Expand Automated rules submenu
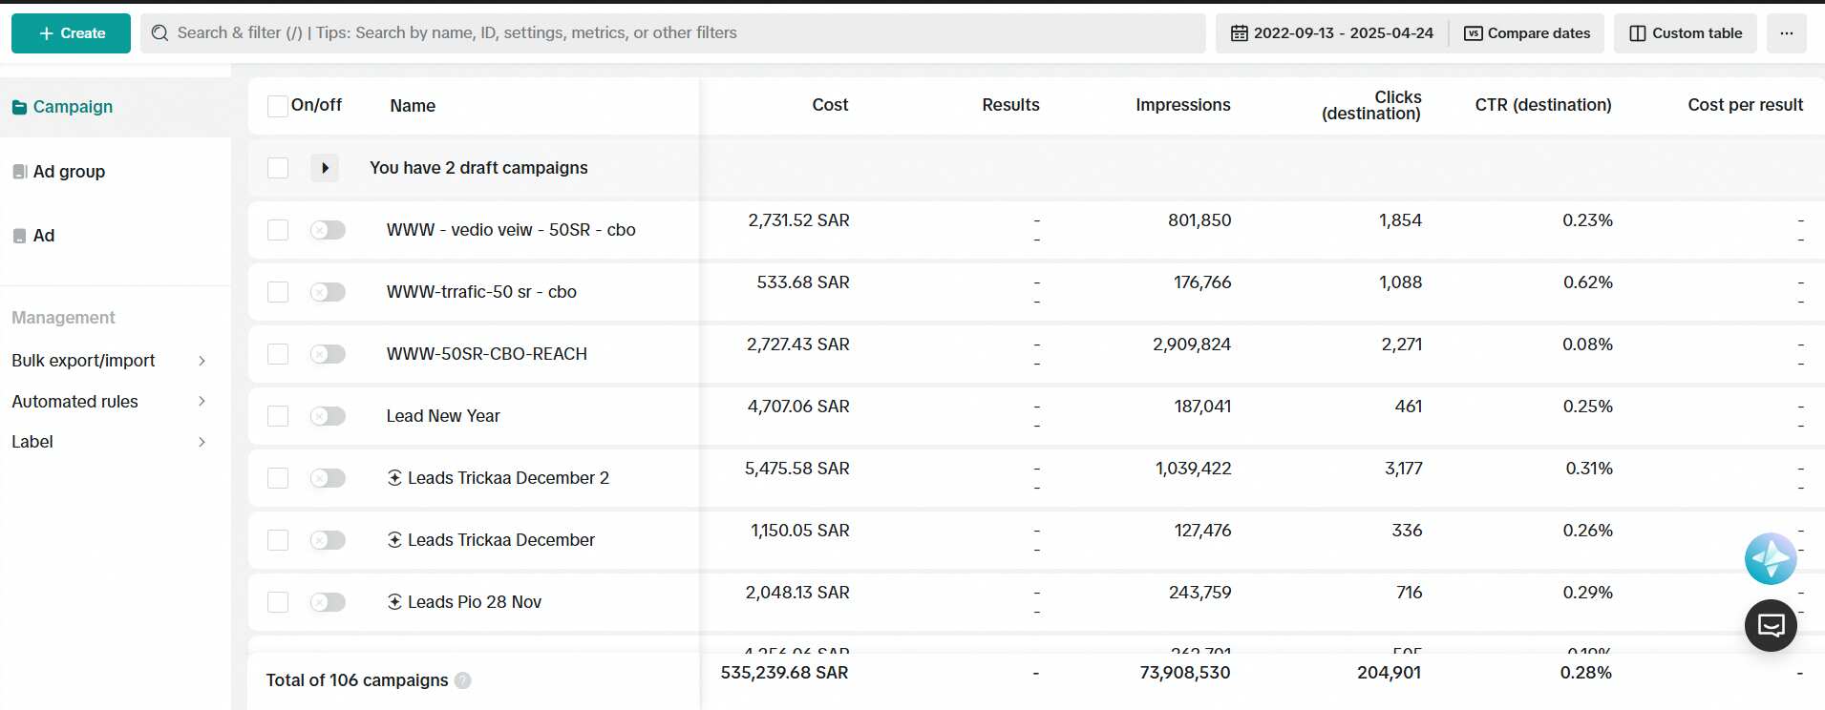1825x710 pixels. tap(202, 402)
